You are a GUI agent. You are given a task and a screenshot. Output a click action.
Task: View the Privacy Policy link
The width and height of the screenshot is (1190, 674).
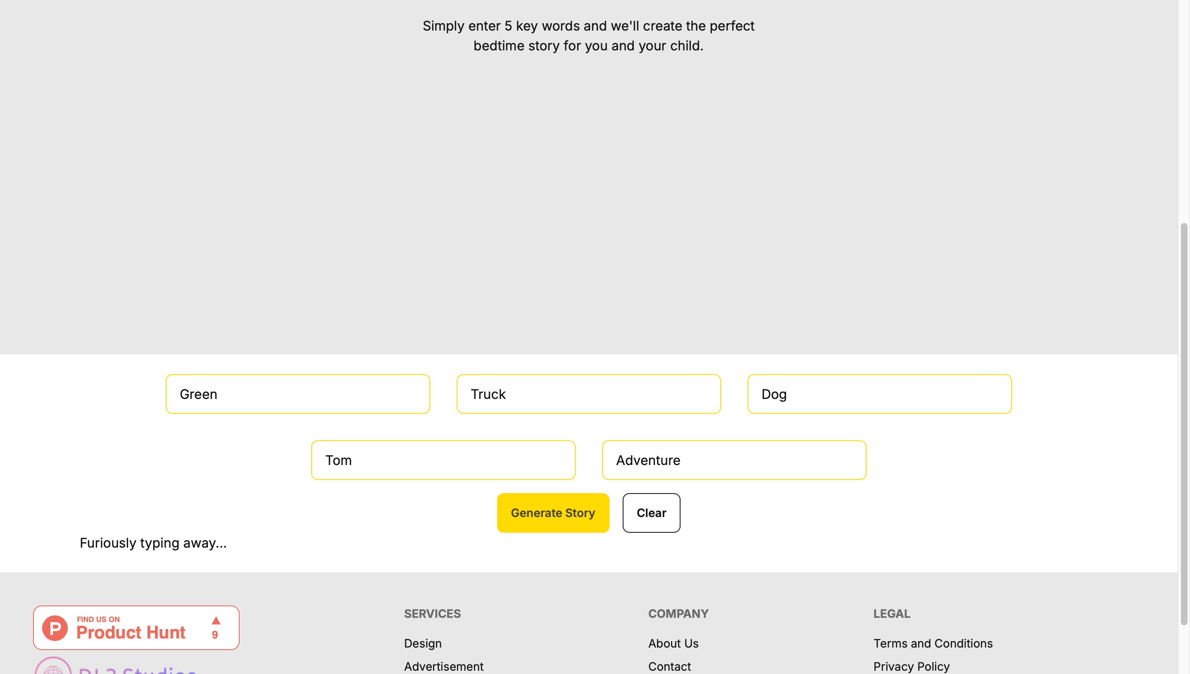[x=911, y=667]
